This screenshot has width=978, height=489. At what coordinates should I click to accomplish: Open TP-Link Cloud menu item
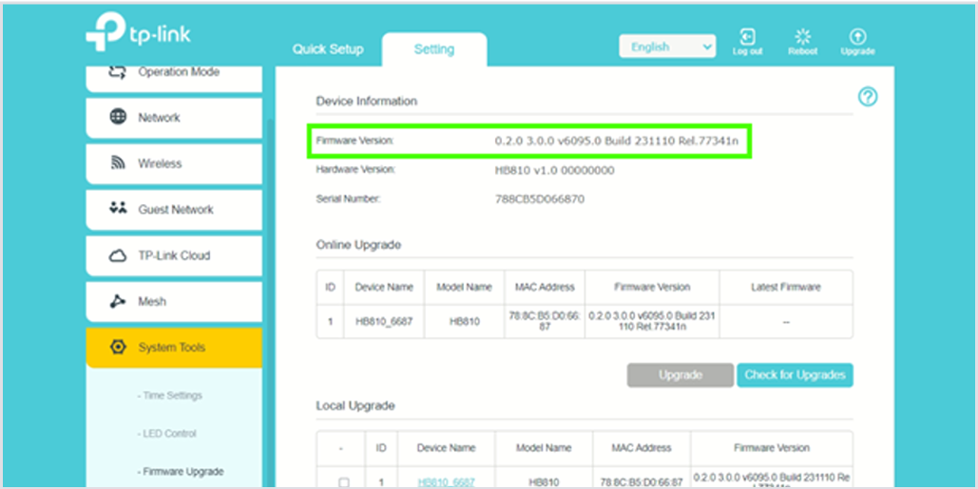[174, 255]
